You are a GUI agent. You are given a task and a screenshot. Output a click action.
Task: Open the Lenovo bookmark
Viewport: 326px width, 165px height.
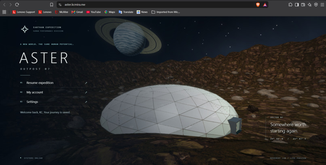tap(45, 12)
